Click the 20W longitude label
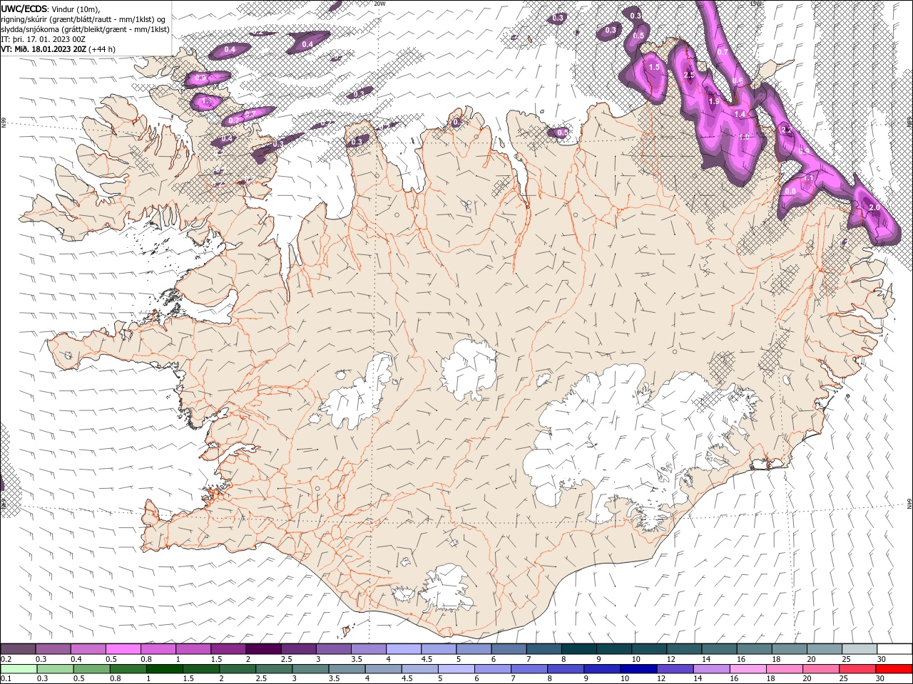Image resolution: width=913 pixels, height=684 pixels. [379, 4]
